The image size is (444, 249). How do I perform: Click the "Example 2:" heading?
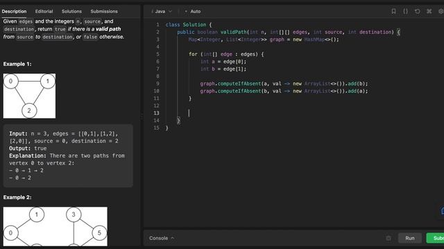pyautogui.click(x=17, y=197)
